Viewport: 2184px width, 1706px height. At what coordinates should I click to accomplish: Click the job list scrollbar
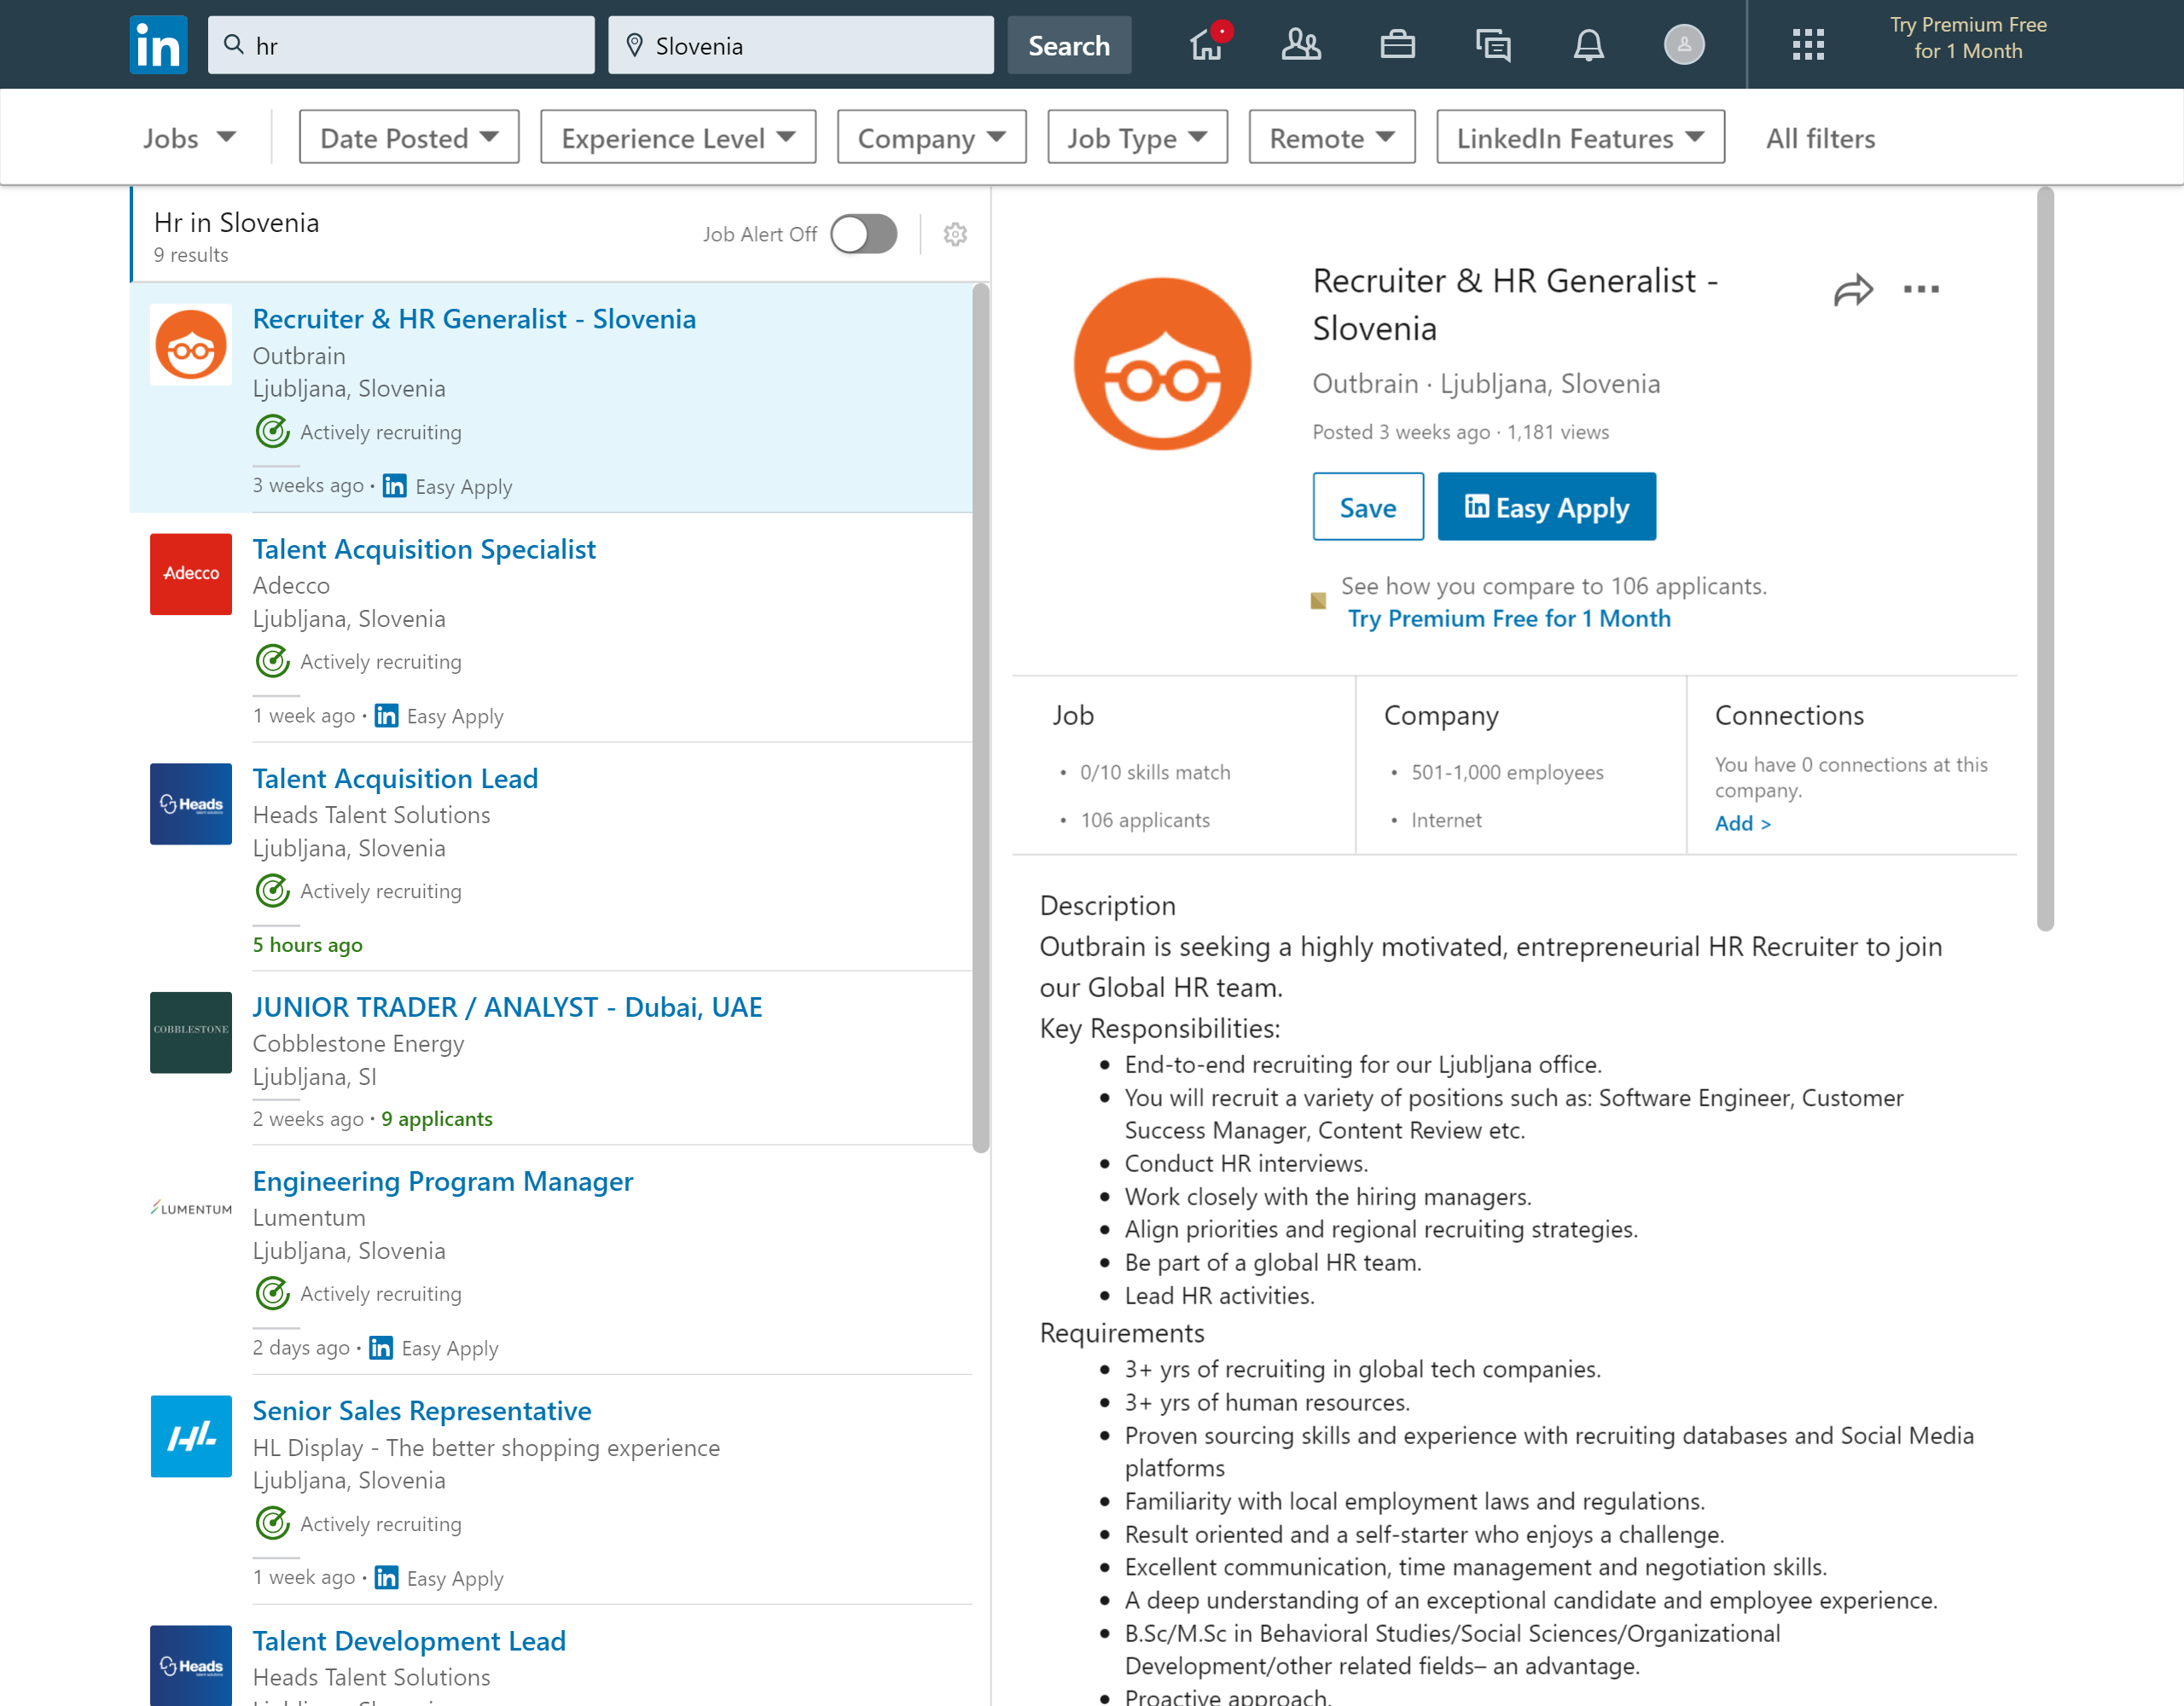click(x=981, y=718)
